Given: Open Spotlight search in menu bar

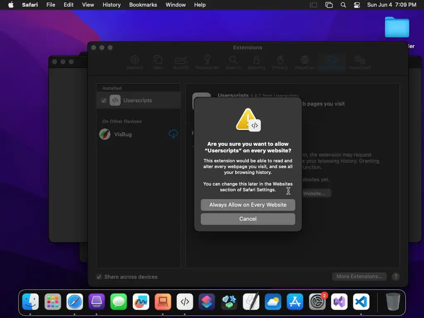Looking at the screenshot, I should (x=343, y=5).
